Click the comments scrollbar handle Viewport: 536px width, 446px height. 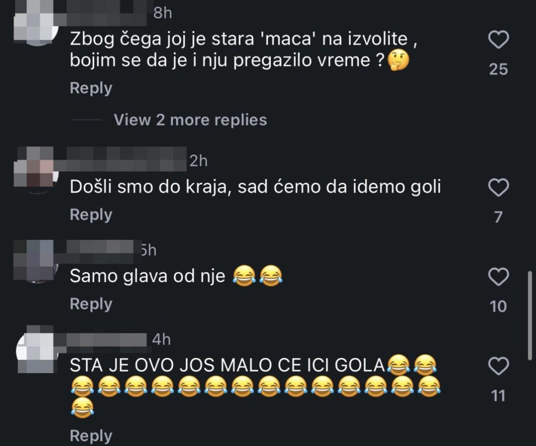(530, 315)
